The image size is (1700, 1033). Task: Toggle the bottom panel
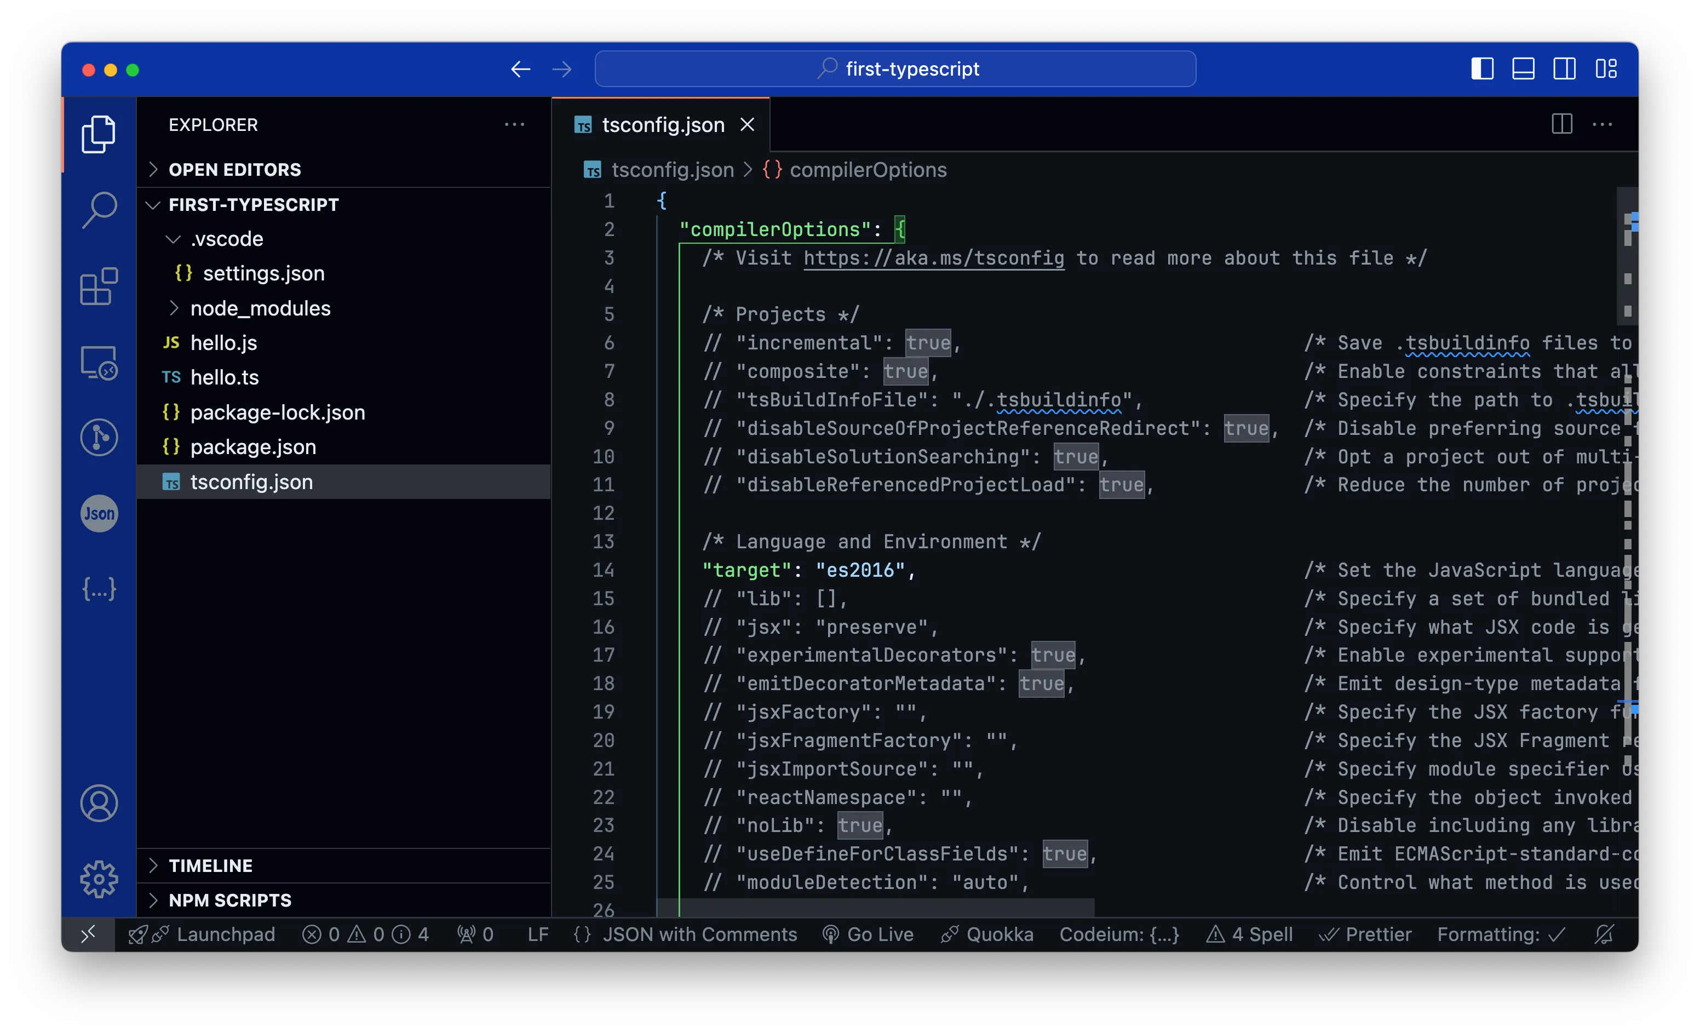1523,69
